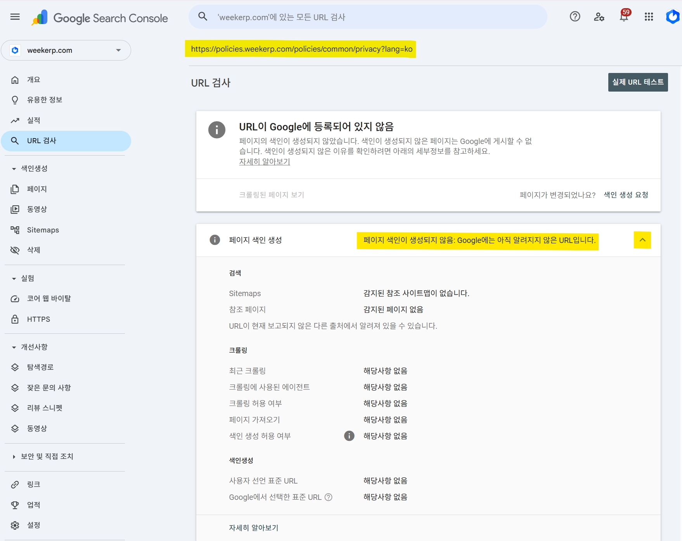Click the info icon in the not-registered card
This screenshot has height=541, width=682.
(x=216, y=130)
